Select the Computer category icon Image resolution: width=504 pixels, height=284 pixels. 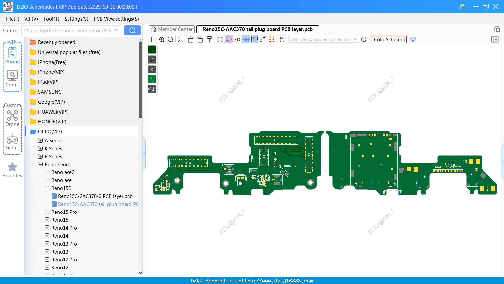(12, 79)
